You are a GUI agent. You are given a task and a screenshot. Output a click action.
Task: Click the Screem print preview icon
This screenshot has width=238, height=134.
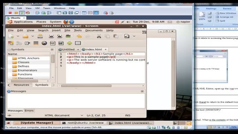click(x=59, y=36)
